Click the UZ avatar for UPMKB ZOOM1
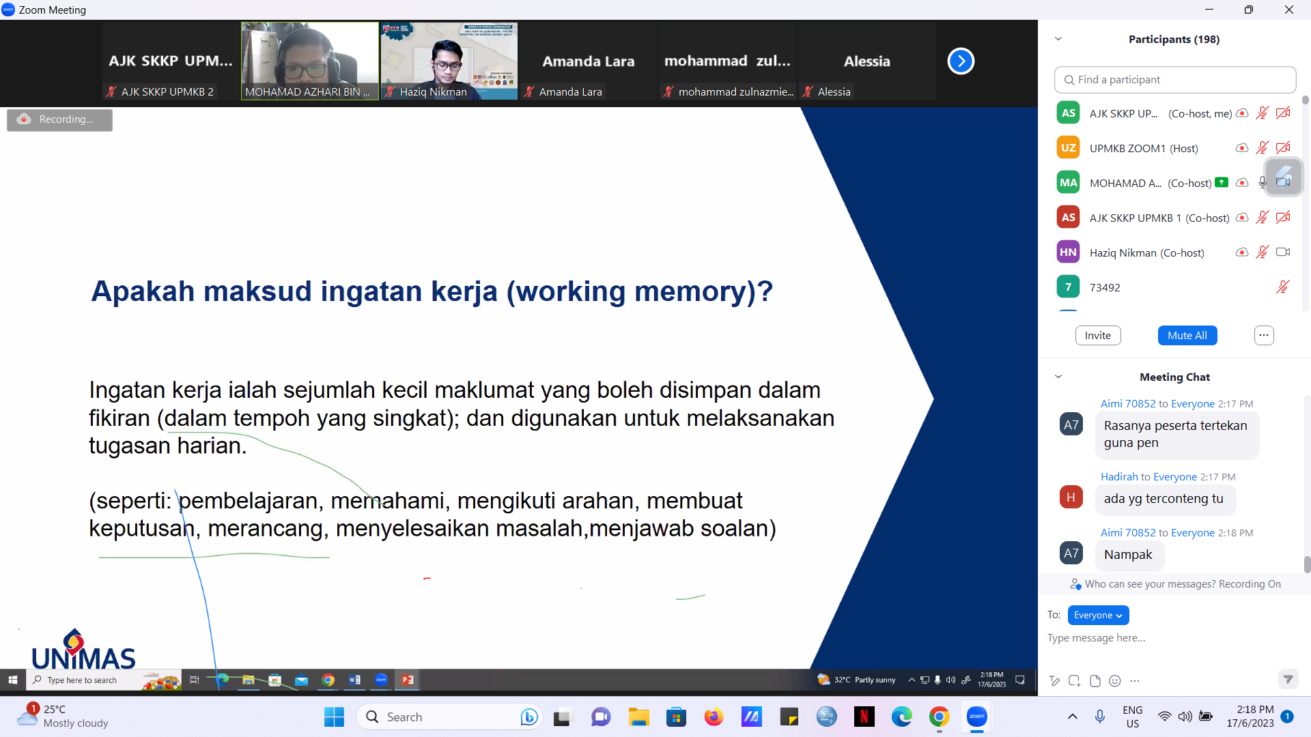The image size is (1311, 737). 1069,148
